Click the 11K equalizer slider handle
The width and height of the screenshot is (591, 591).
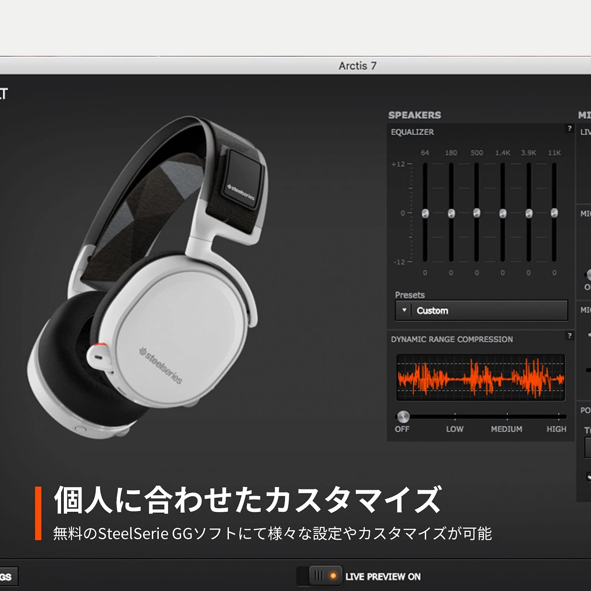pos(554,213)
